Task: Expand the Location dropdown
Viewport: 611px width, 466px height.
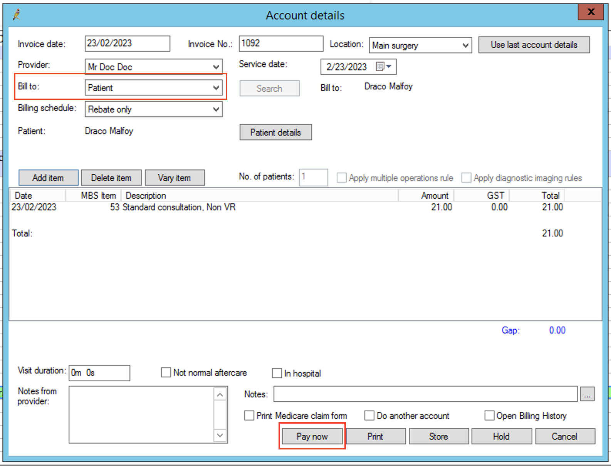Action: point(465,45)
